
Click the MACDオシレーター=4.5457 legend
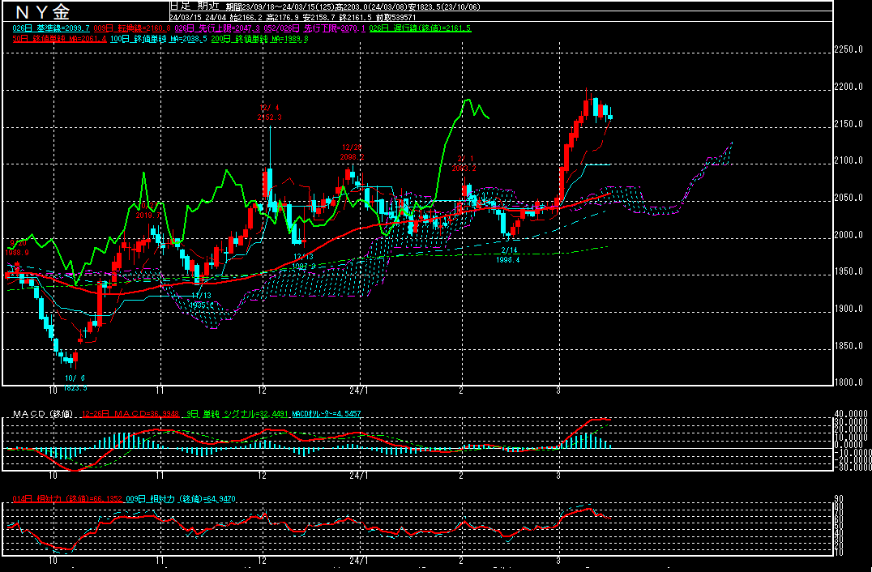pyautogui.click(x=327, y=414)
